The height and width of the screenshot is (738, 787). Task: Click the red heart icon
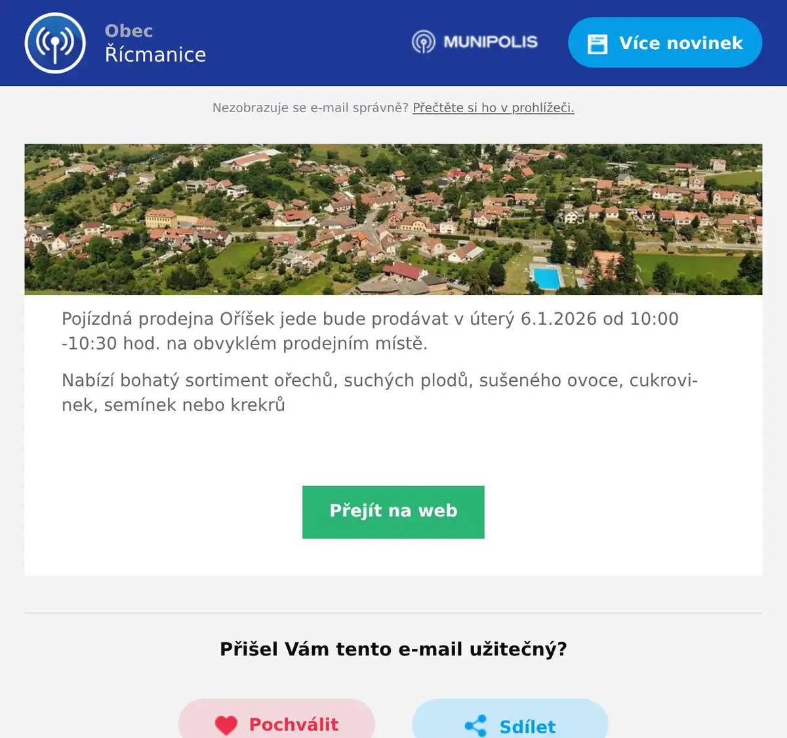226,725
